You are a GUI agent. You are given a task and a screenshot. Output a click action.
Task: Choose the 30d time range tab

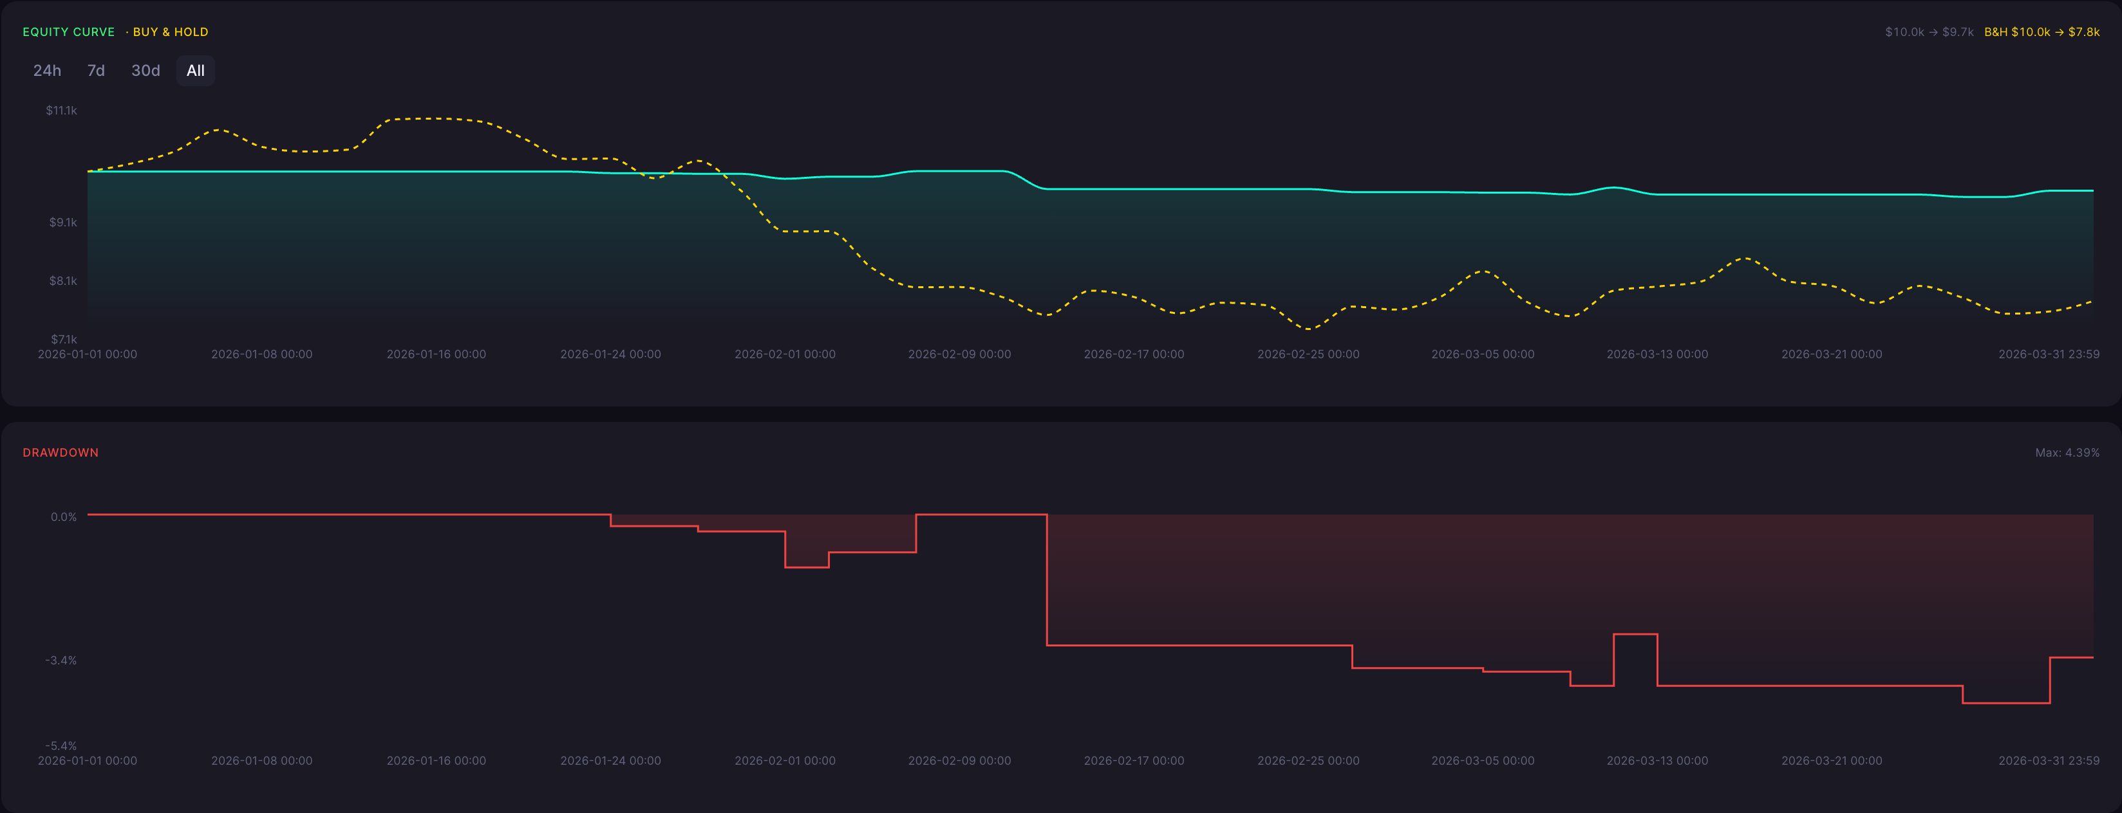[146, 71]
